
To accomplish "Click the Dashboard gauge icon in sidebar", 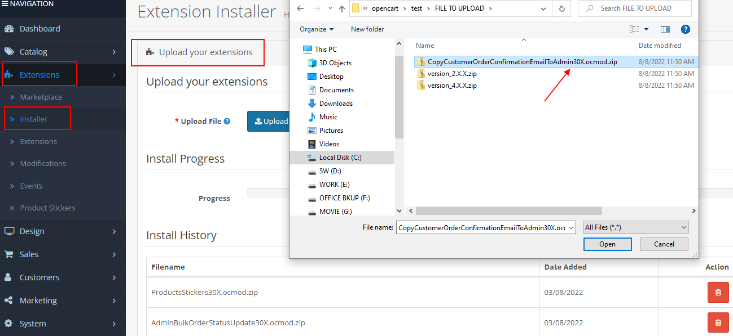I will tap(9, 29).
